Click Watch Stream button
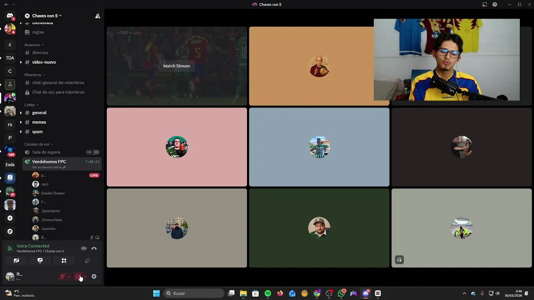 click(x=176, y=66)
